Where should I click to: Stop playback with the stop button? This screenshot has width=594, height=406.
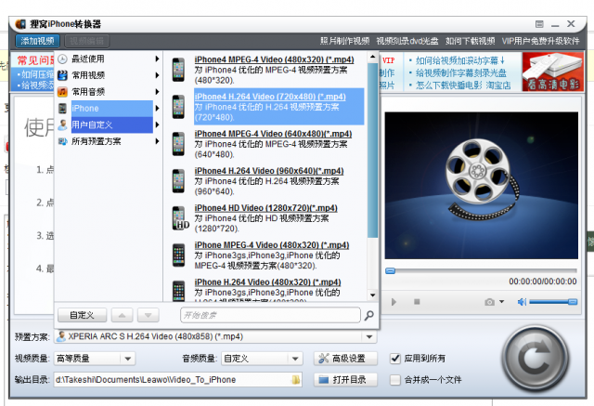tap(417, 302)
